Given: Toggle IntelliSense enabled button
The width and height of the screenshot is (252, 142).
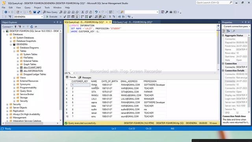Looking at the screenshot, I should (77, 17).
